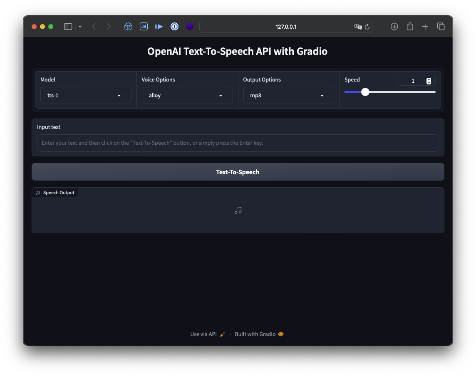The height and width of the screenshot is (376, 476).
Task: Open the sidebar chevron menu in toolbar
Action: click(x=80, y=26)
